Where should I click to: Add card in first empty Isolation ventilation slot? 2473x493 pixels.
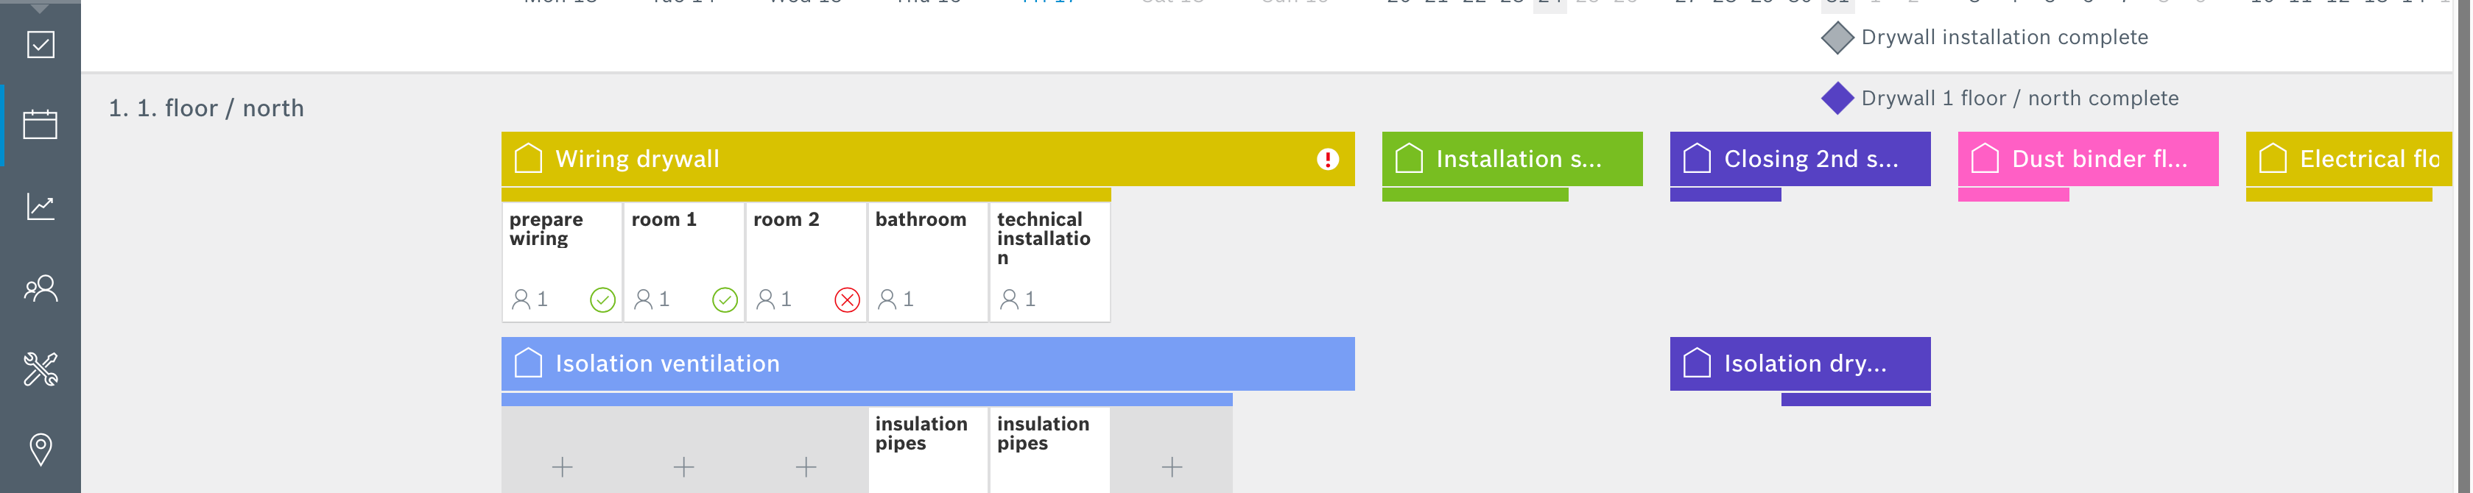(x=563, y=467)
